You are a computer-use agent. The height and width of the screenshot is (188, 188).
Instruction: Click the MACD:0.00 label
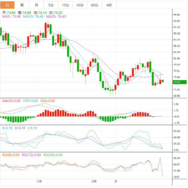pyautogui.click(x=11, y=101)
